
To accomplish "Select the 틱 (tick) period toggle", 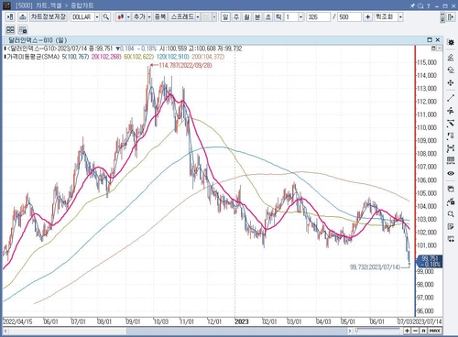I will point(278,16).
